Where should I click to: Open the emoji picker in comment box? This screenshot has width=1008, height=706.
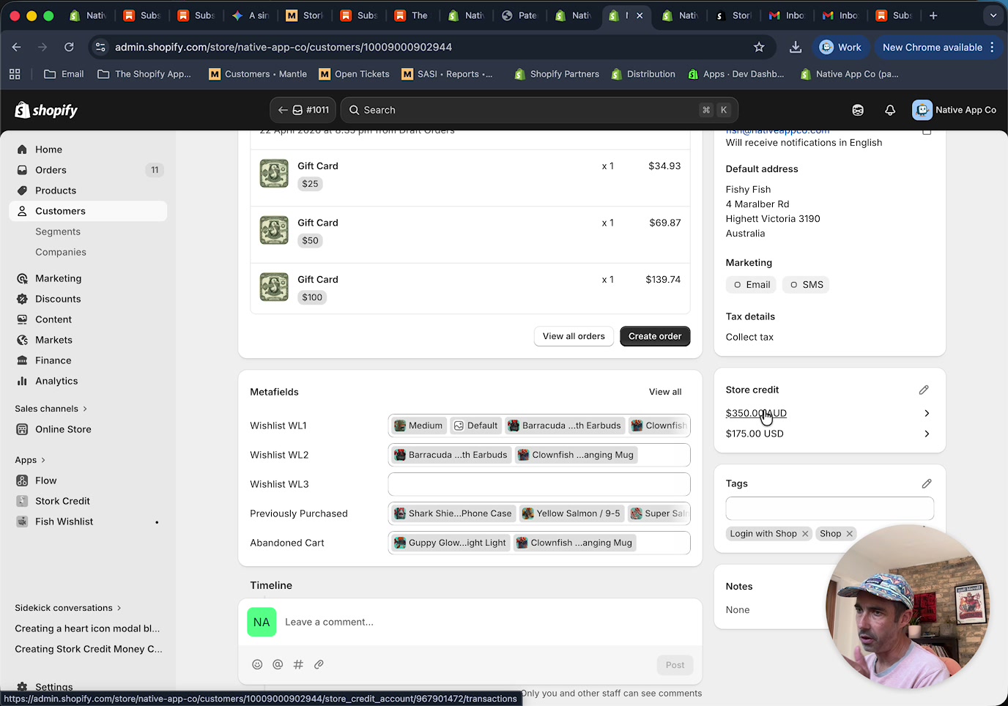(257, 664)
